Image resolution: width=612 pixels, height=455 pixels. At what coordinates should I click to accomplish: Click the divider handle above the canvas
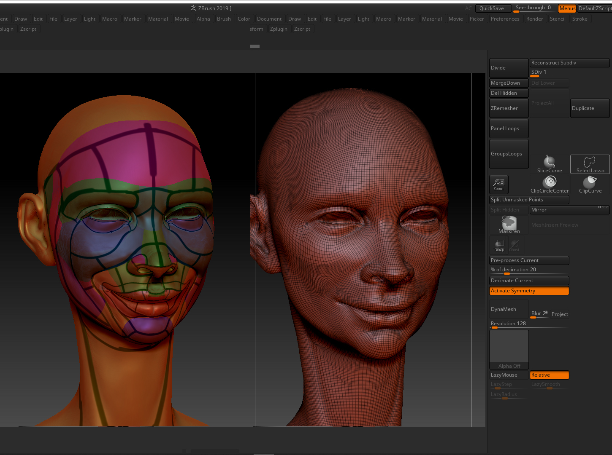[255, 46]
